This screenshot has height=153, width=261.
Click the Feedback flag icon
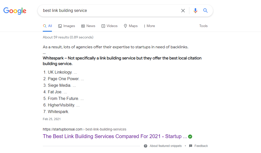point(191,146)
